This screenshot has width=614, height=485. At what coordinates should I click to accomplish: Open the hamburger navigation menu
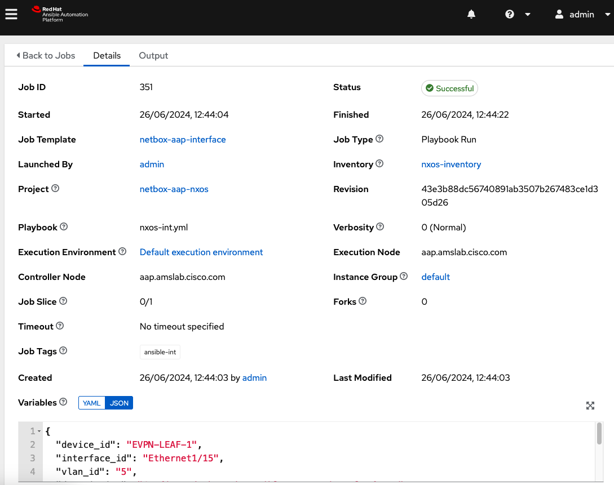tap(11, 14)
